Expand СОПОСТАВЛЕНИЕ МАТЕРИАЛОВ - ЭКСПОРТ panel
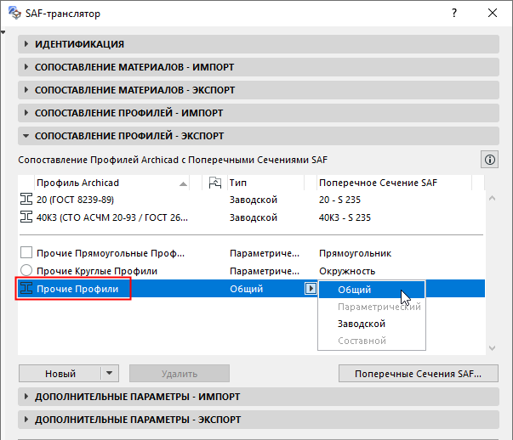This screenshot has height=440, width=513. [x=259, y=90]
